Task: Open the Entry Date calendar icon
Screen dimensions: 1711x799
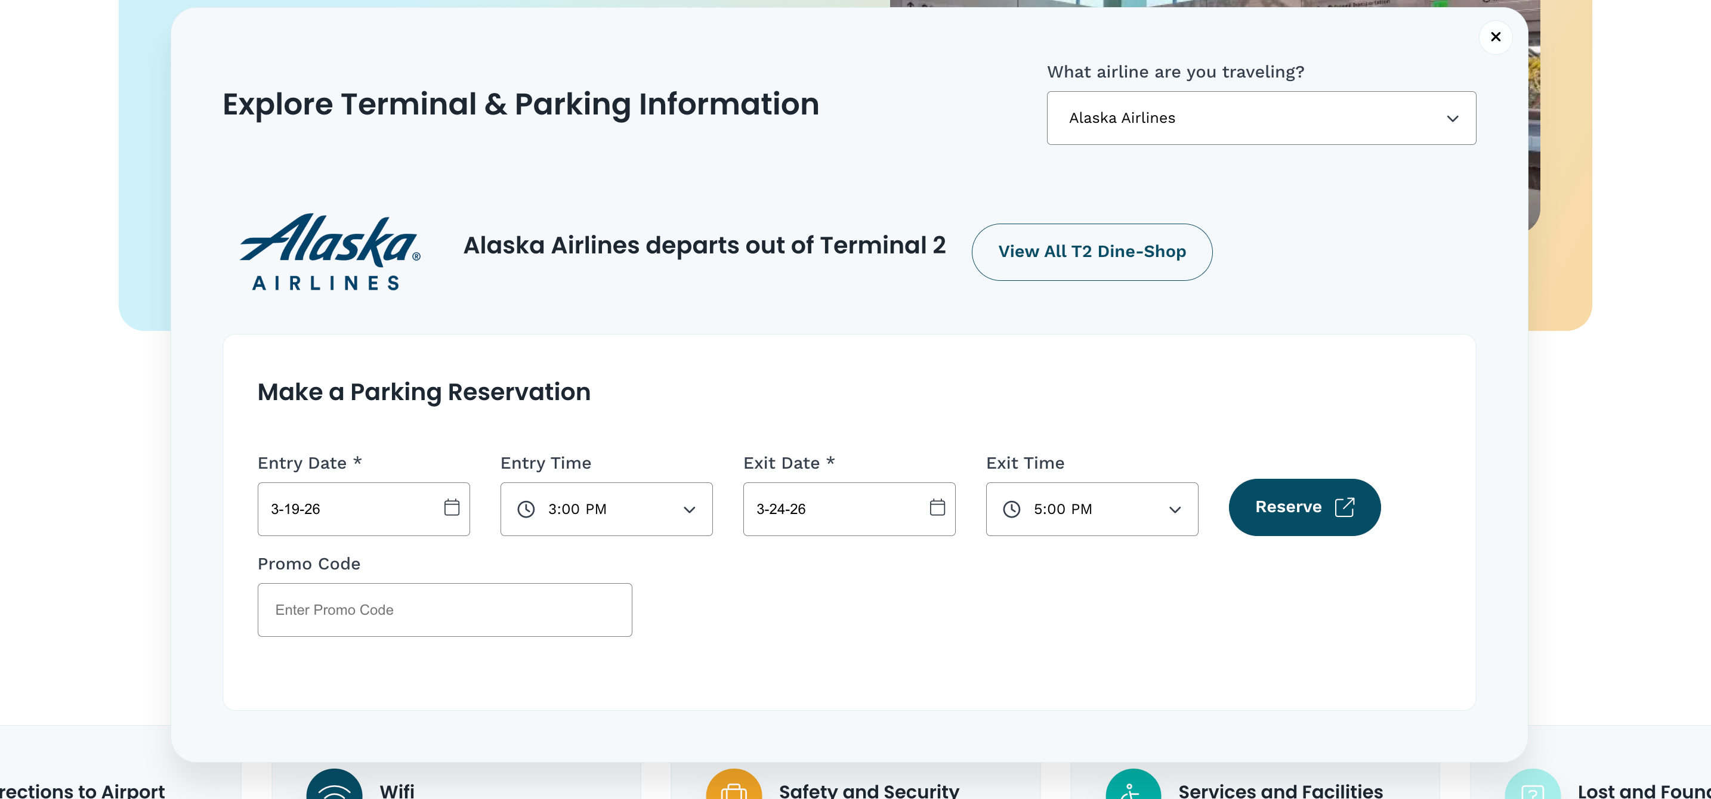Action: pos(452,509)
